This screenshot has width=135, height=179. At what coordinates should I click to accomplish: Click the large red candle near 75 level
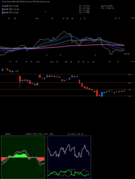point(97,93)
